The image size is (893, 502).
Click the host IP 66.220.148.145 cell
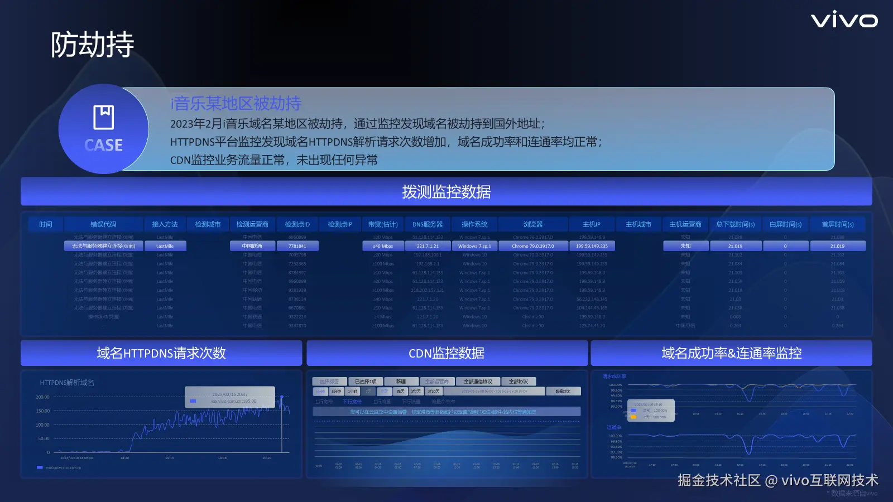coord(592,299)
